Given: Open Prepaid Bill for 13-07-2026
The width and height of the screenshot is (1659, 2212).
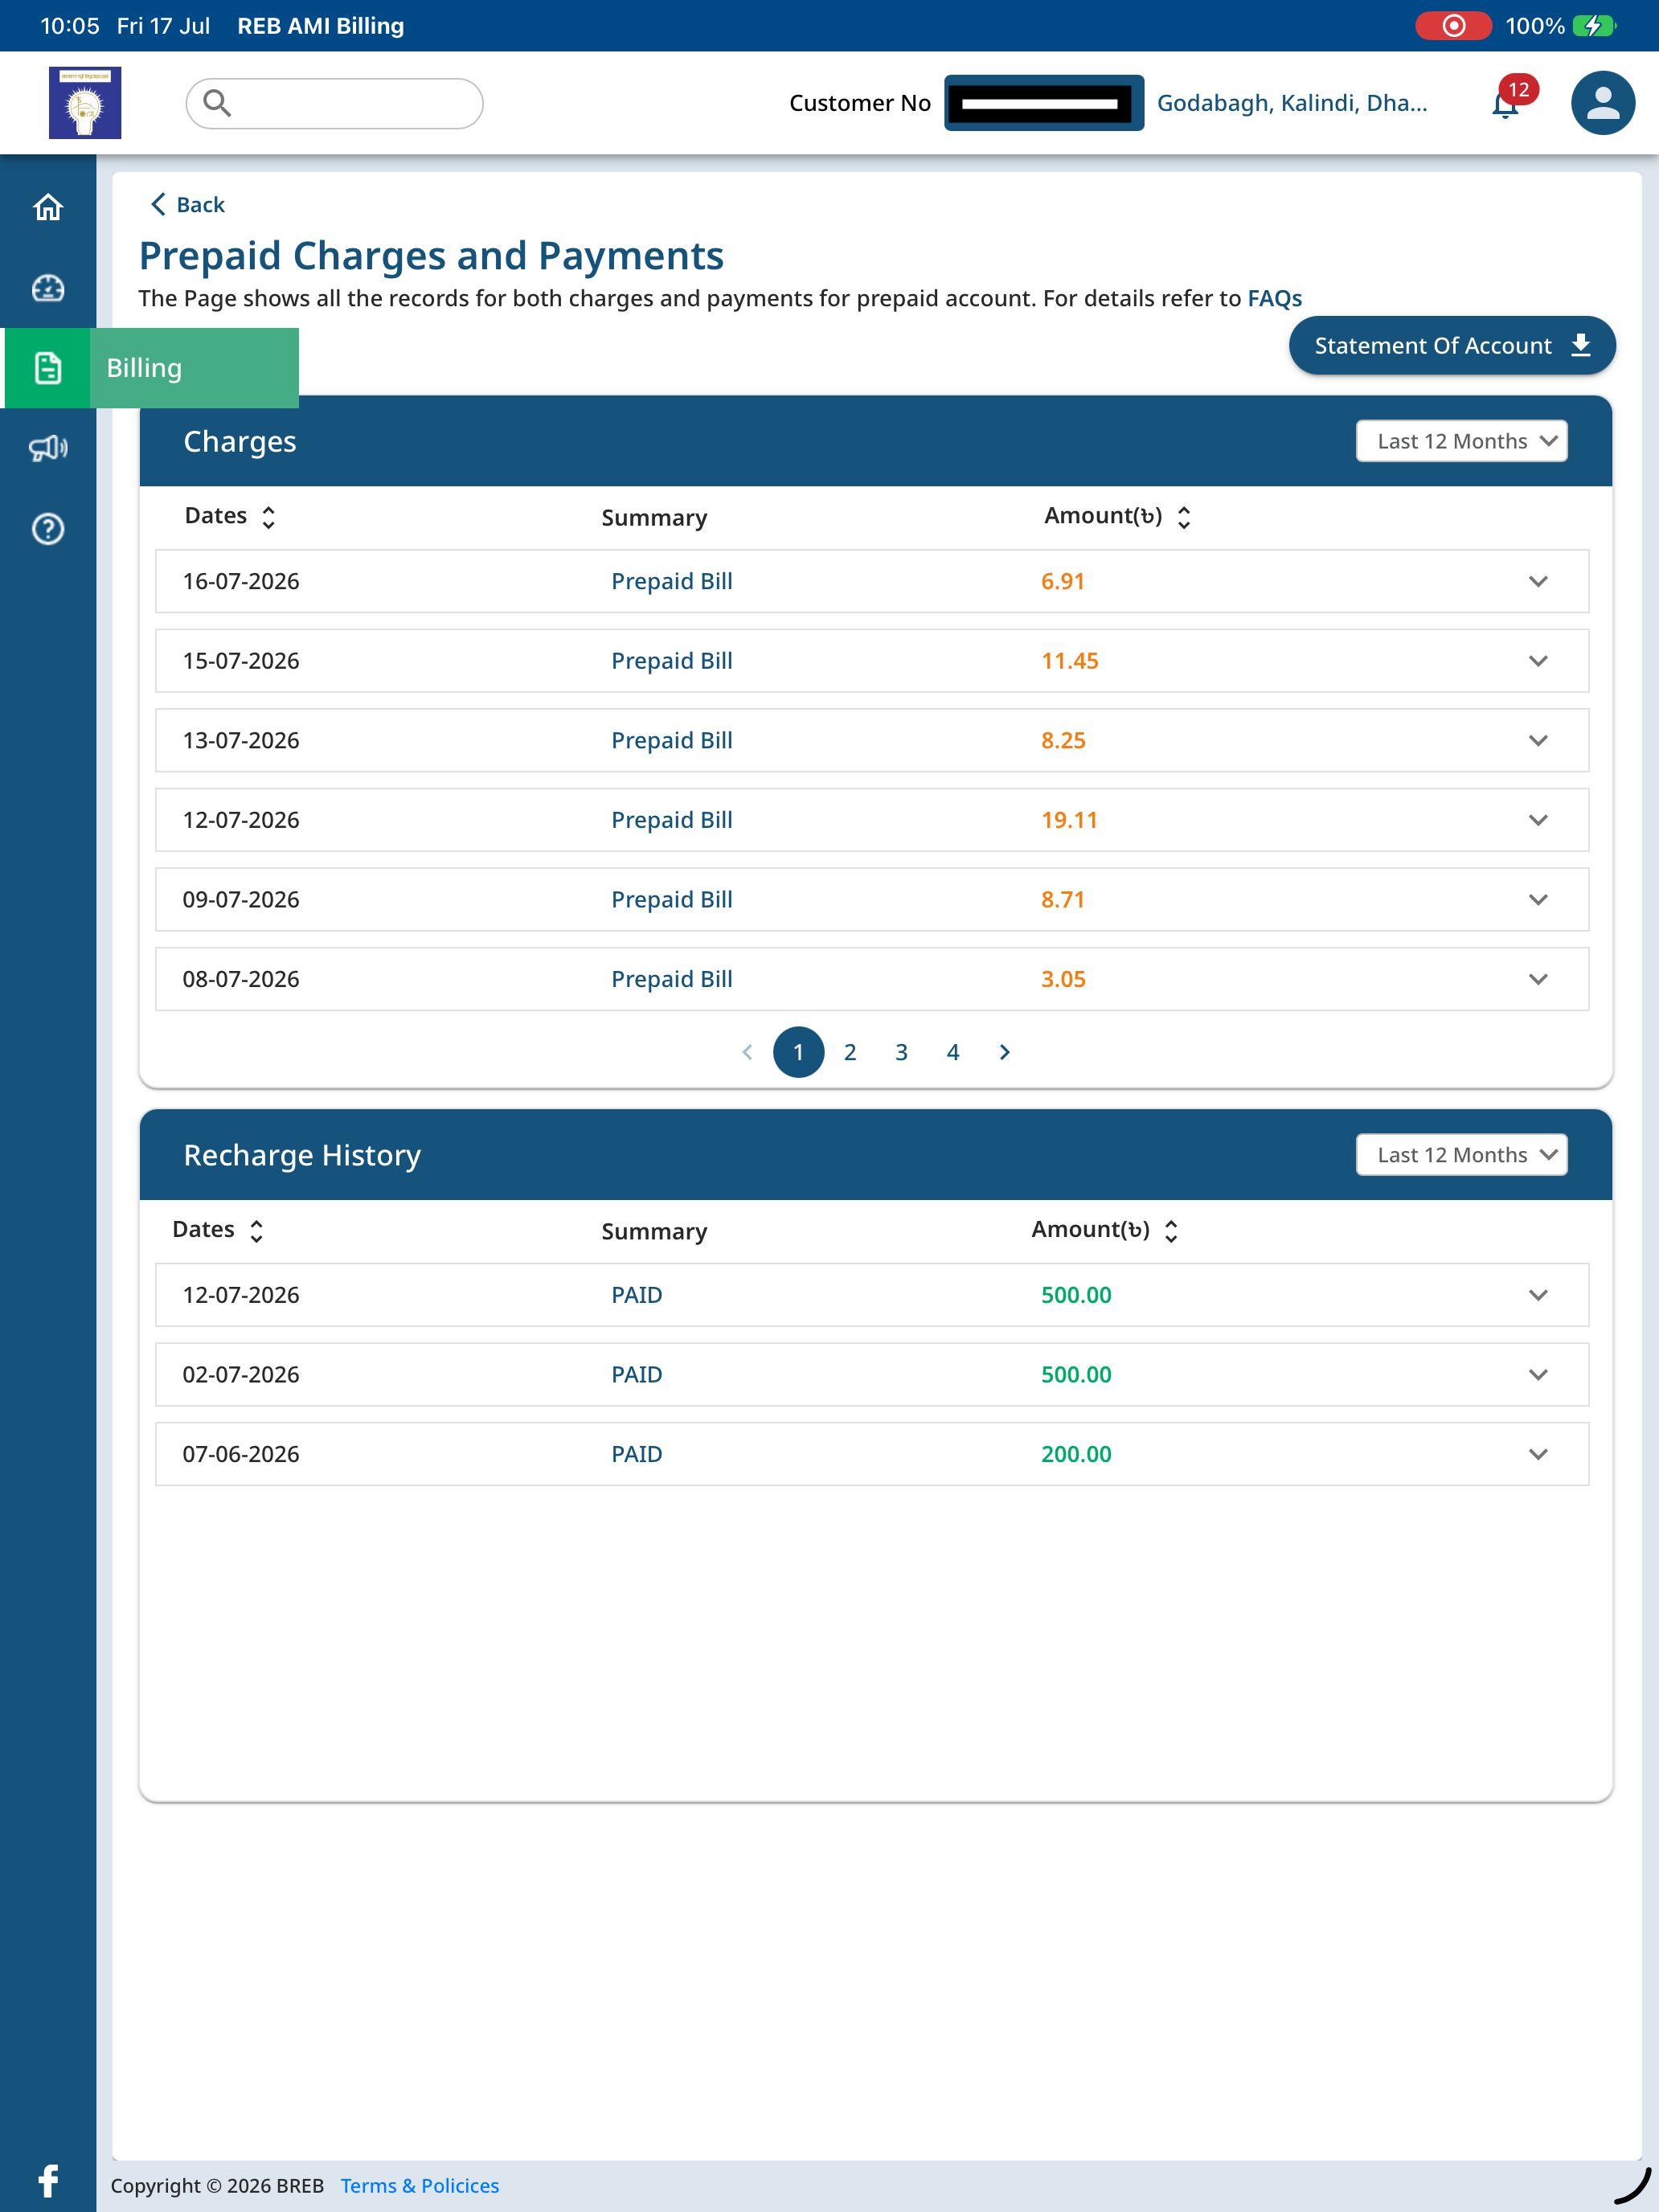Looking at the screenshot, I should tap(672, 740).
